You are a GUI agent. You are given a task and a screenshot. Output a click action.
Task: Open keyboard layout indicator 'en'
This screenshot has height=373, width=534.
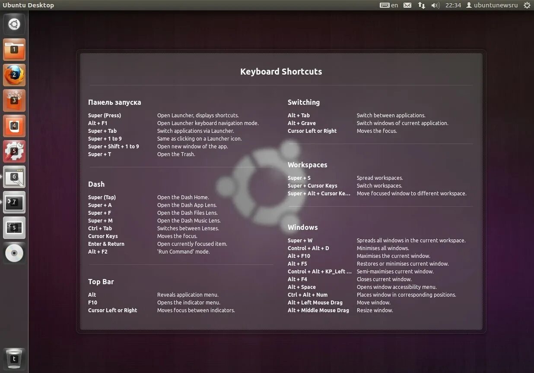(x=389, y=5)
